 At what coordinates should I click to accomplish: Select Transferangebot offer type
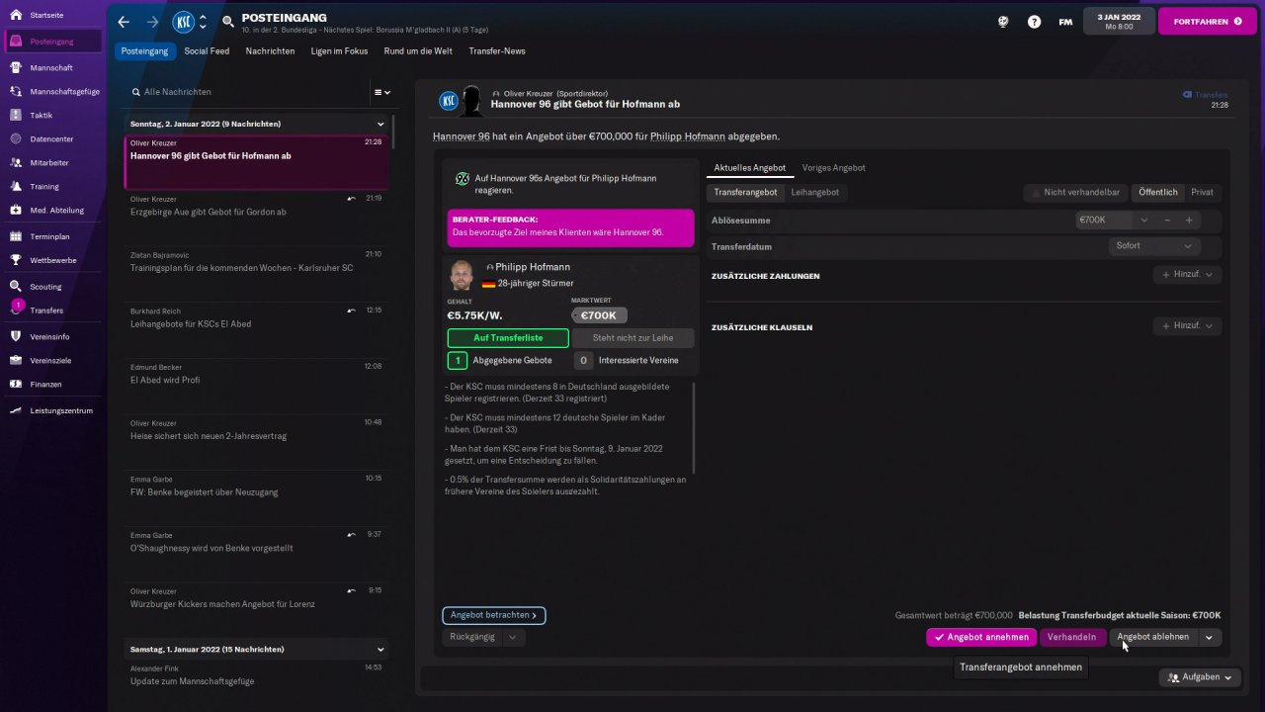[x=746, y=192]
